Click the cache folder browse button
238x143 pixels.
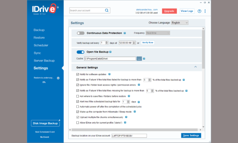(139, 59)
